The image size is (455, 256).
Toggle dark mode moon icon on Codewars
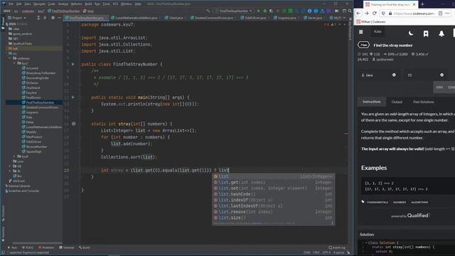point(411,33)
